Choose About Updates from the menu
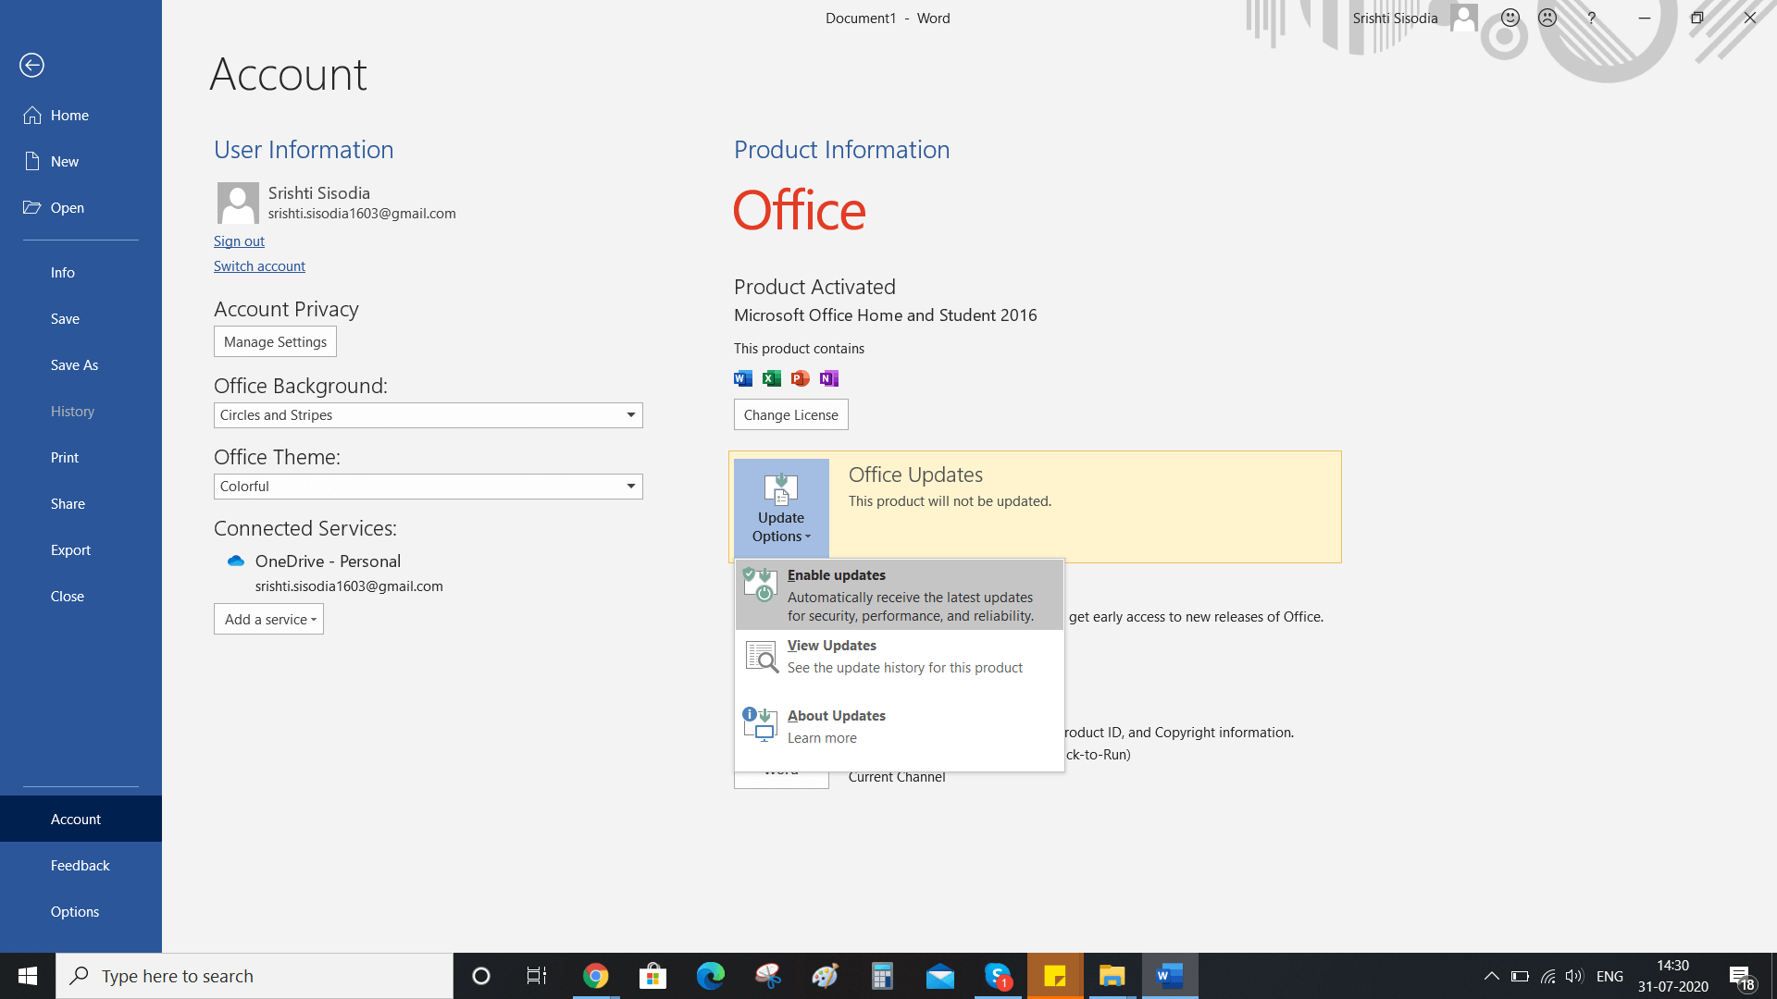The image size is (1777, 999). [x=899, y=726]
